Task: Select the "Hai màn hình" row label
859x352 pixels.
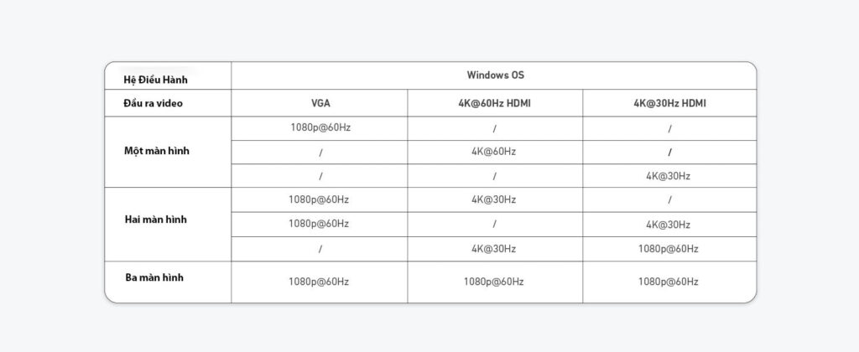Action: pyautogui.click(x=154, y=220)
